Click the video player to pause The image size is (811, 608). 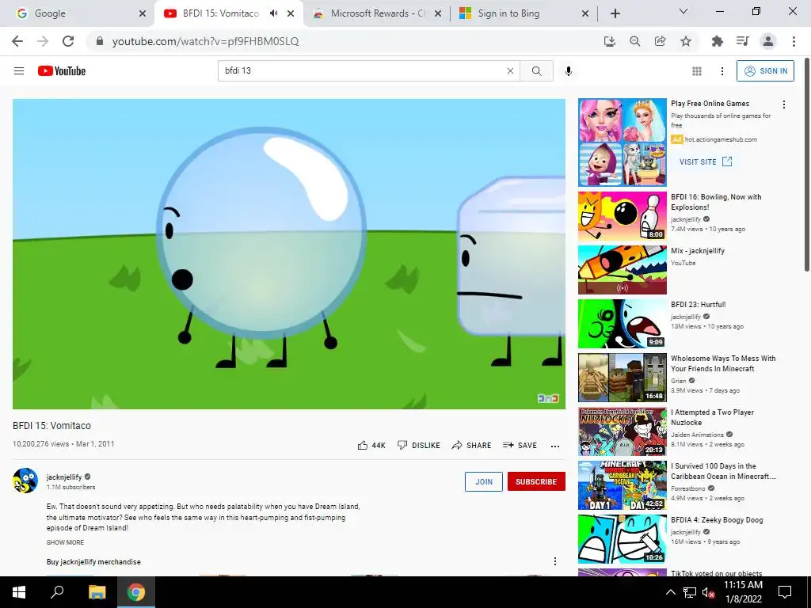pyautogui.click(x=288, y=254)
